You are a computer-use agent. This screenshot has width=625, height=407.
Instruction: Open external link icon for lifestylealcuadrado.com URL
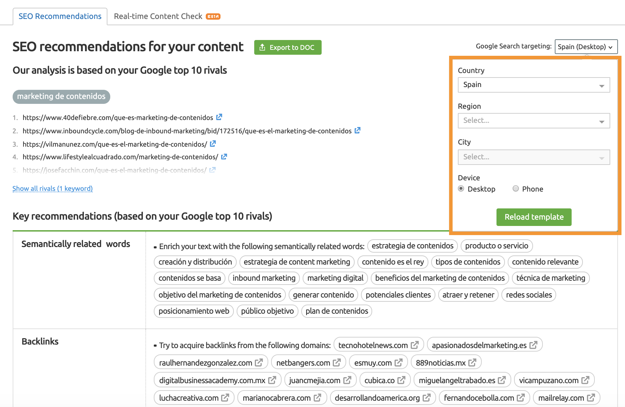pyautogui.click(x=224, y=157)
